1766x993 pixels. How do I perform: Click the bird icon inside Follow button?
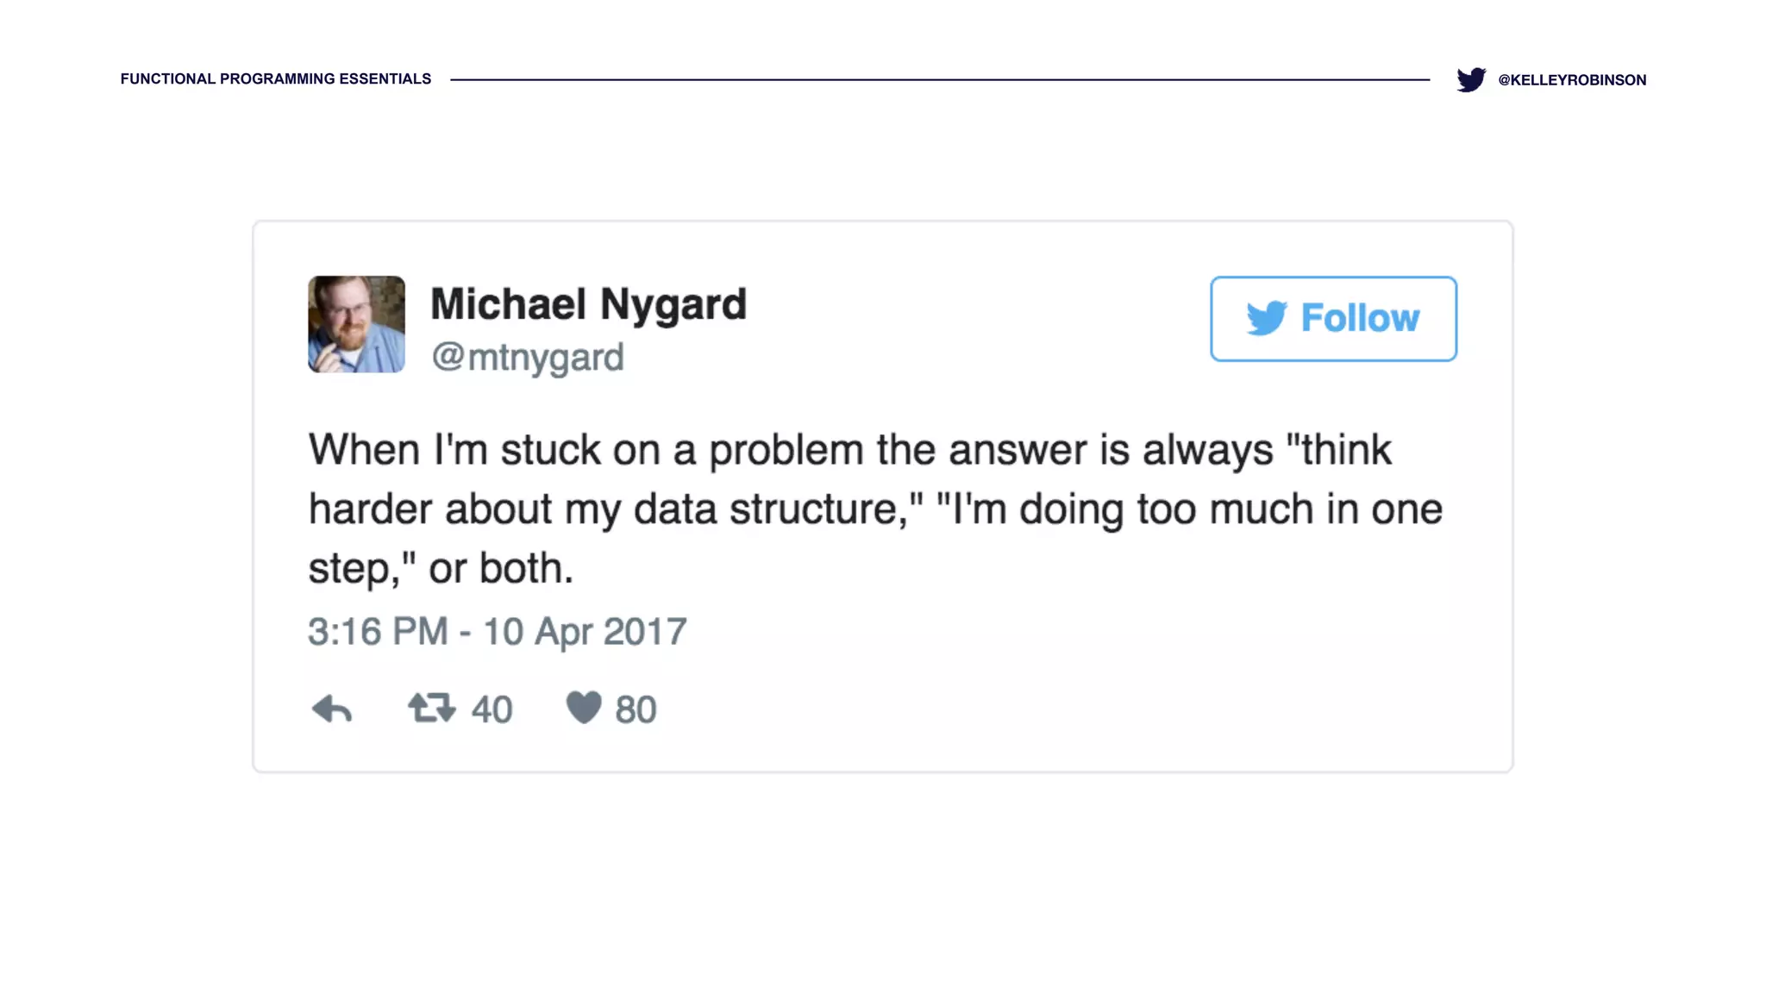coord(1267,318)
